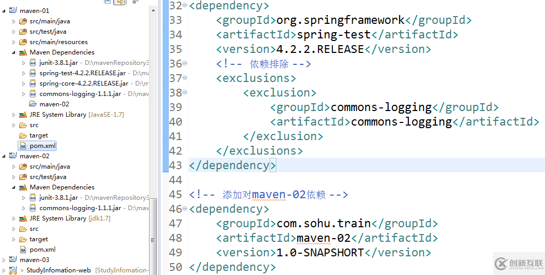
Task: Fold the comment at line 36
Action: [x=184, y=63]
